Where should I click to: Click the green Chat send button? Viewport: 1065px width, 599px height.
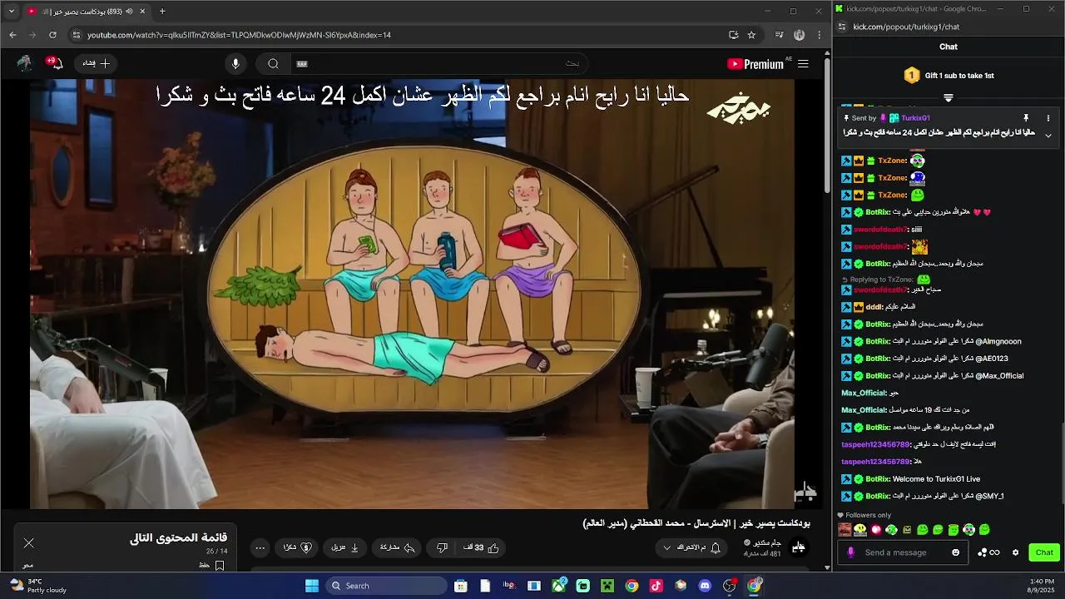(1044, 552)
